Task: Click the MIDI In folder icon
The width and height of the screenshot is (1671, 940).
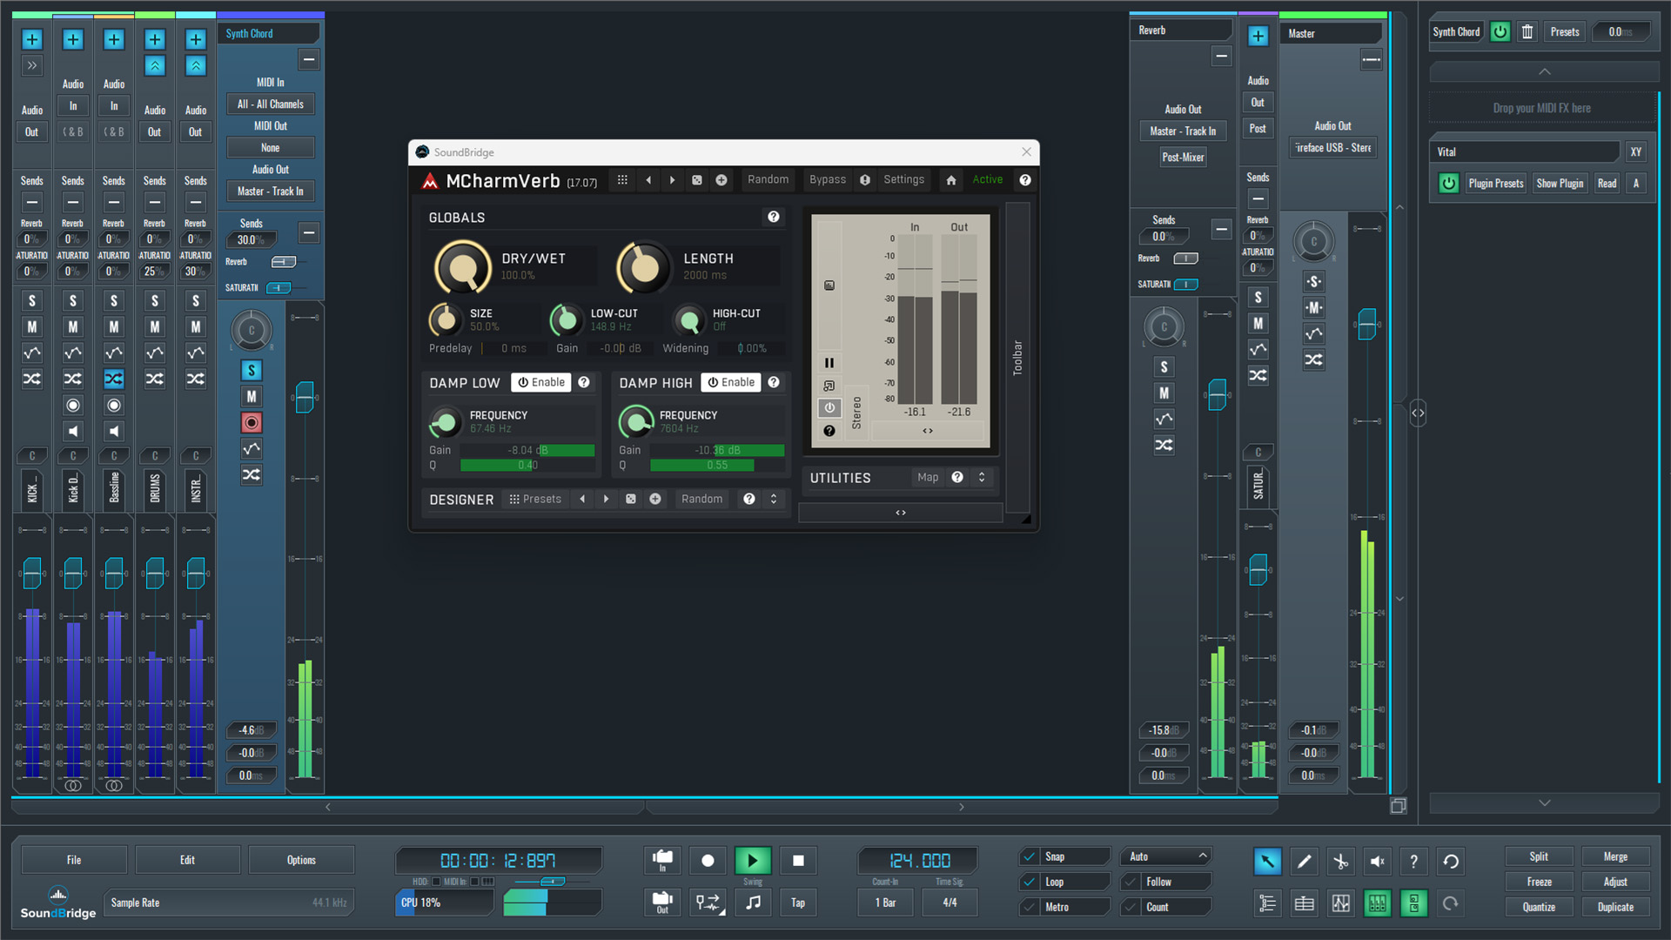Action: click(662, 861)
